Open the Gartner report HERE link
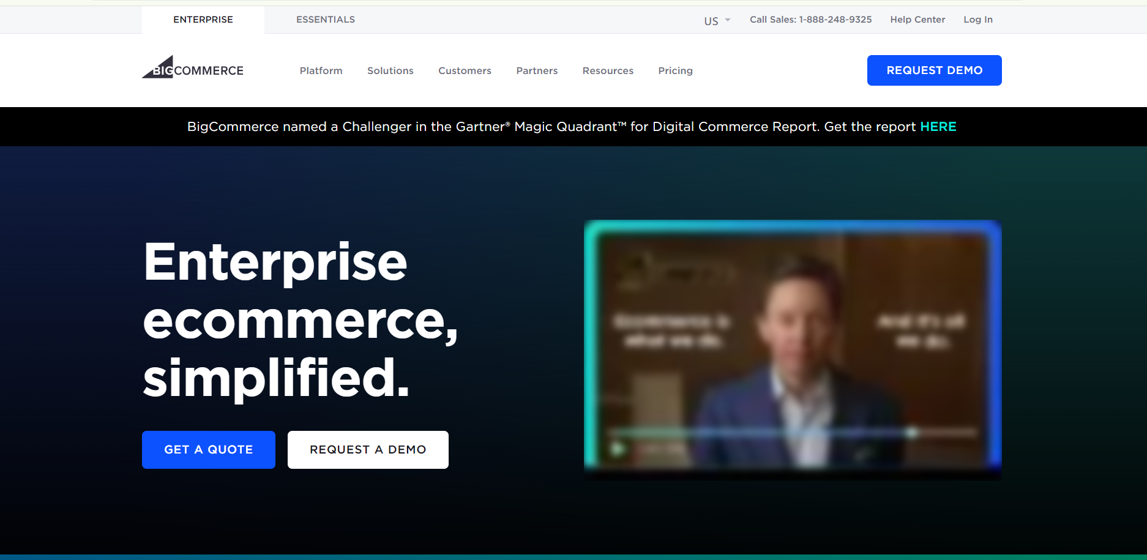This screenshot has height=560, width=1147. (938, 127)
